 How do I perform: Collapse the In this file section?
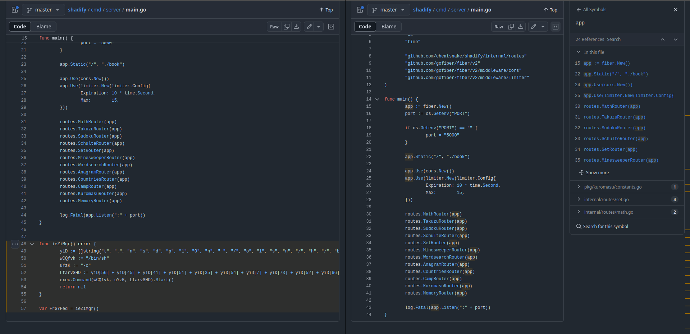[x=578, y=52]
